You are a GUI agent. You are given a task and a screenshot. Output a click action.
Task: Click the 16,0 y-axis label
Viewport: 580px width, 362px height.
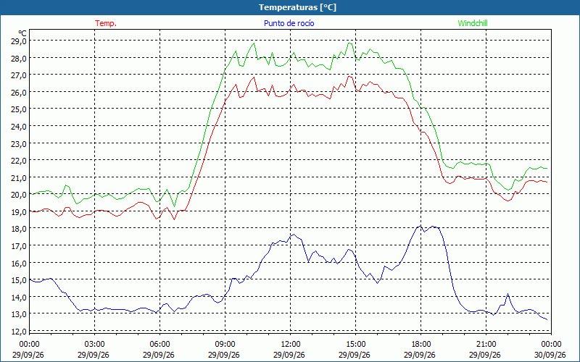pos(19,263)
